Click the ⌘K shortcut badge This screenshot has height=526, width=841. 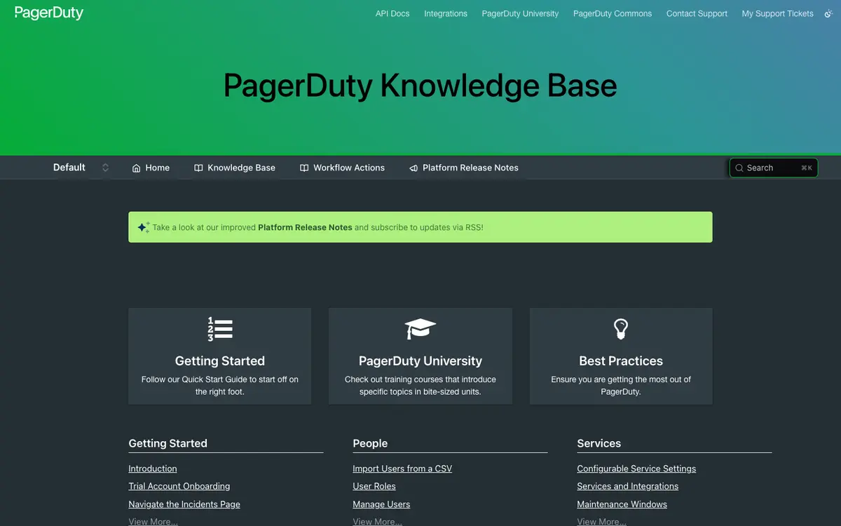[x=807, y=168]
